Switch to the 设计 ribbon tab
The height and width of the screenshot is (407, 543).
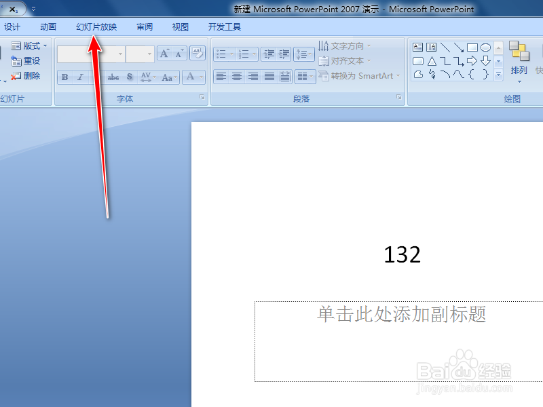click(x=12, y=27)
